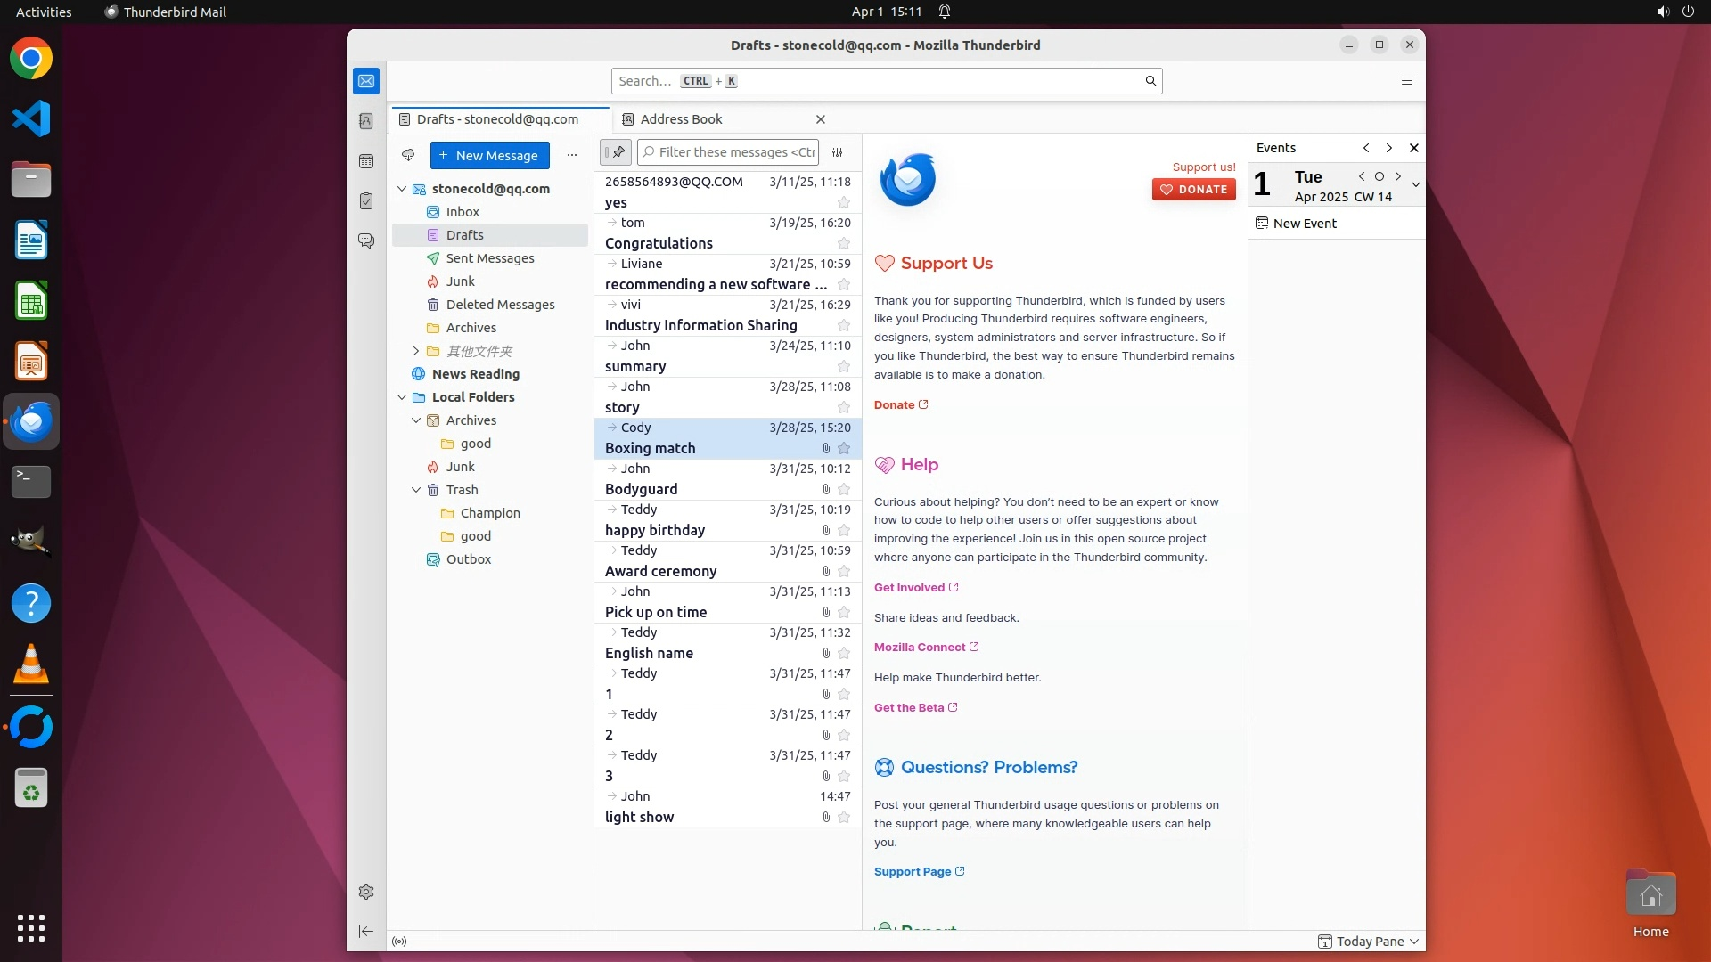Collapse the Local Folders tree
The image size is (1711, 962).
click(402, 397)
